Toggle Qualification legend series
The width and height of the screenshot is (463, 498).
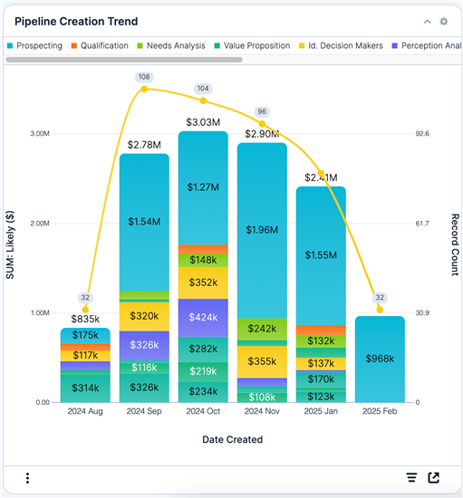point(100,46)
